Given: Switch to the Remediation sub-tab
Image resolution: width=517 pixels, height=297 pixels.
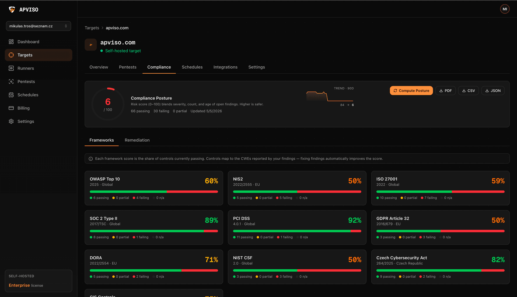Looking at the screenshot, I should point(137,140).
